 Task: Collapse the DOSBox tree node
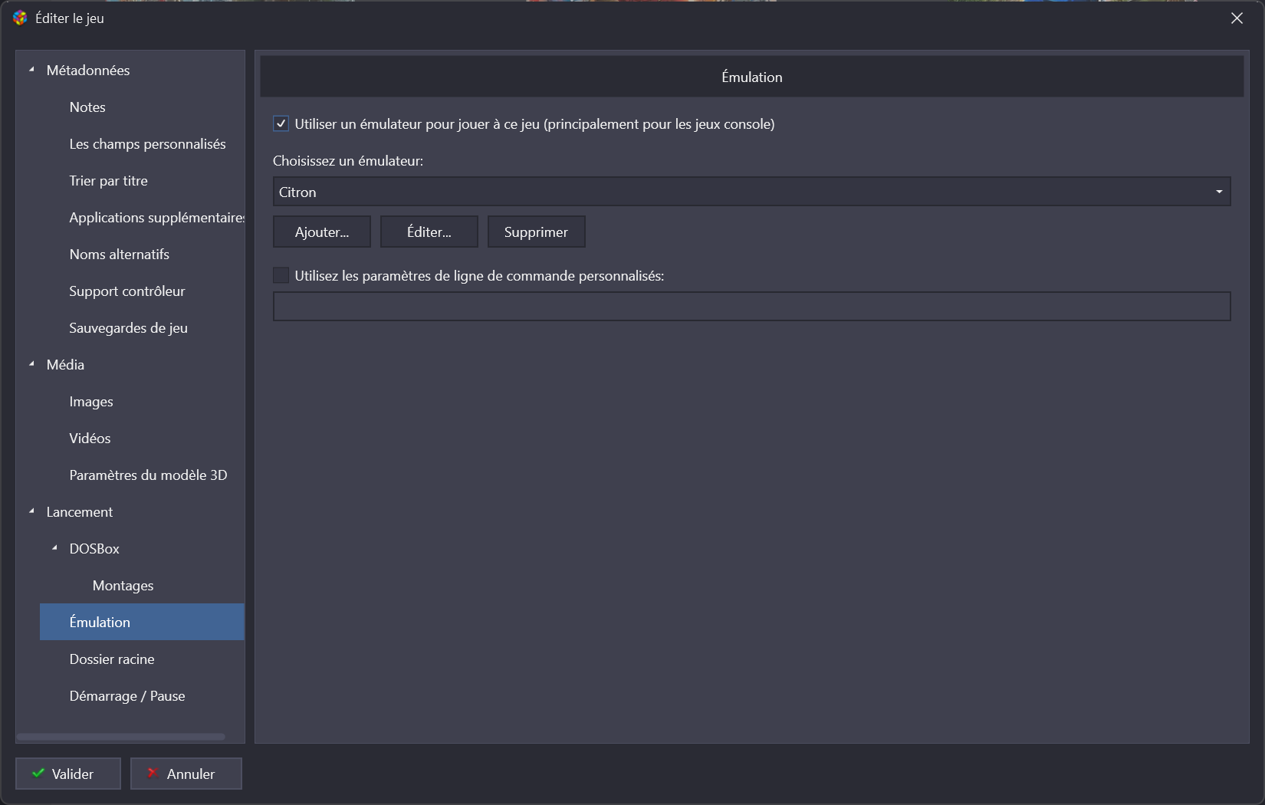click(54, 548)
